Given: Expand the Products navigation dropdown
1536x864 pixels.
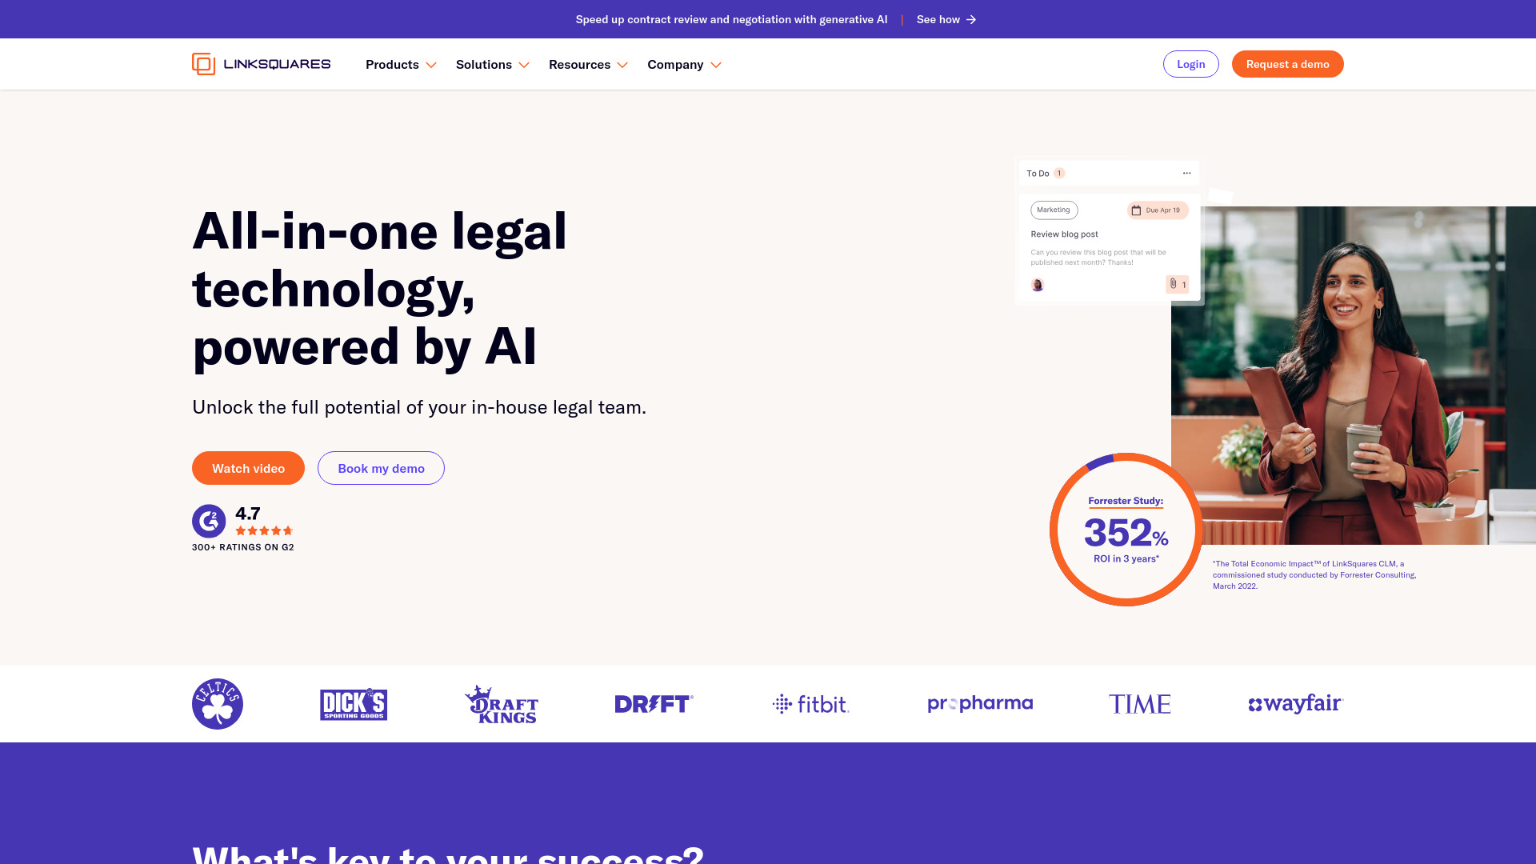Looking at the screenshot, I should click(400, 63).
